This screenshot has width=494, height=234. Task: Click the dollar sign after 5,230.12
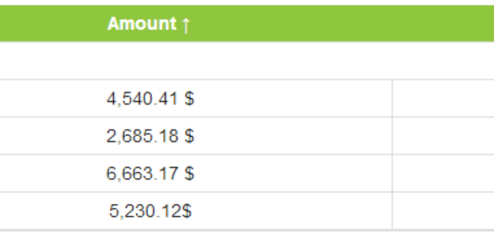(x=186, y=211)
